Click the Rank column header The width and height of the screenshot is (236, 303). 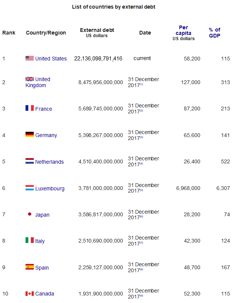click(x=9, y=33)
